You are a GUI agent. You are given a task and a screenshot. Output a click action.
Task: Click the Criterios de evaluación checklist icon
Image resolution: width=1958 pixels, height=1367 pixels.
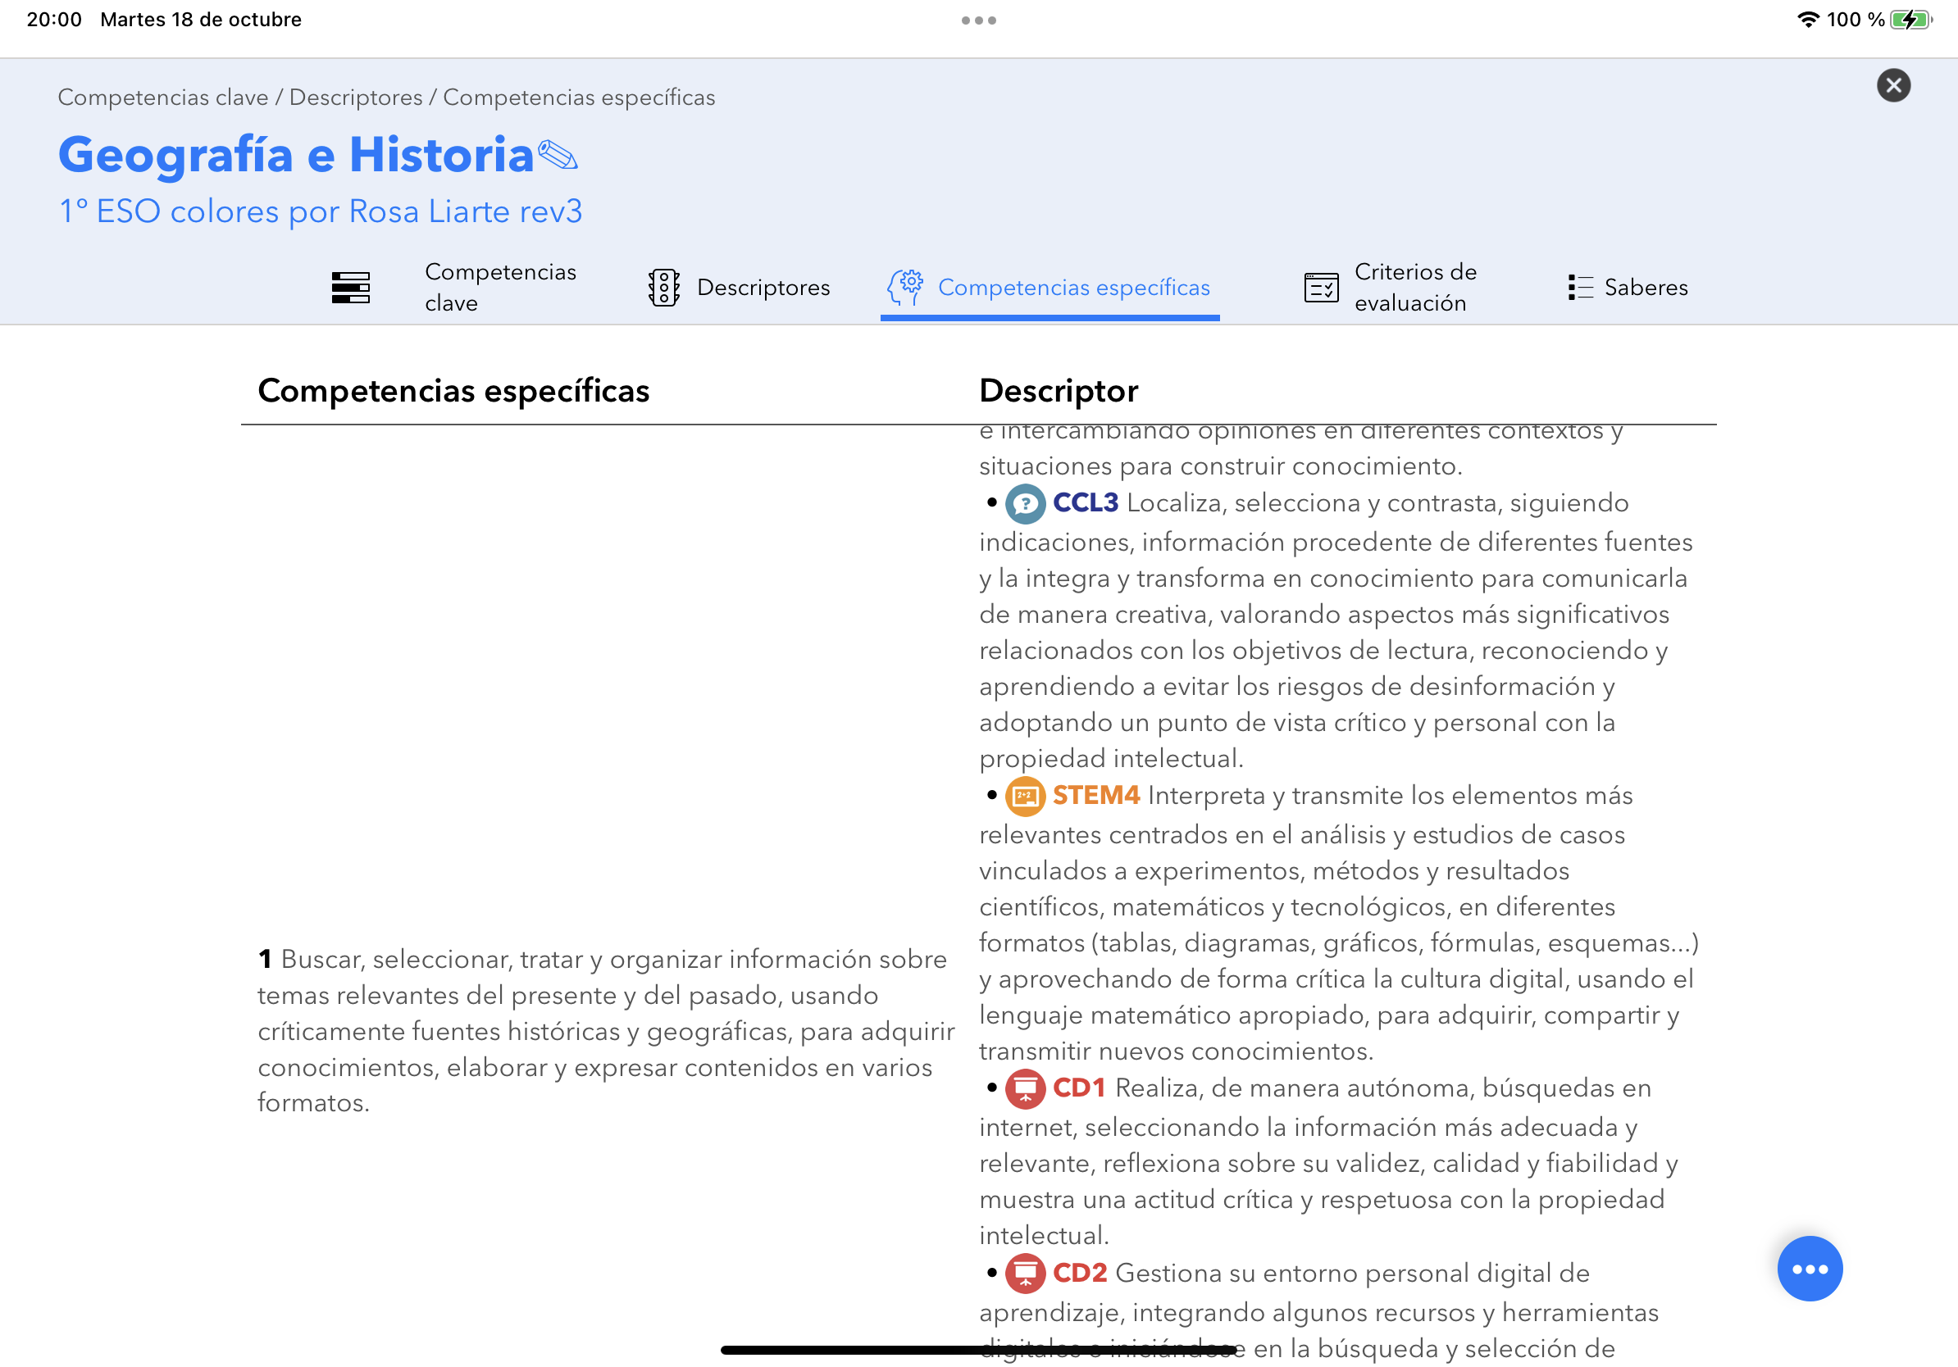1320,287
